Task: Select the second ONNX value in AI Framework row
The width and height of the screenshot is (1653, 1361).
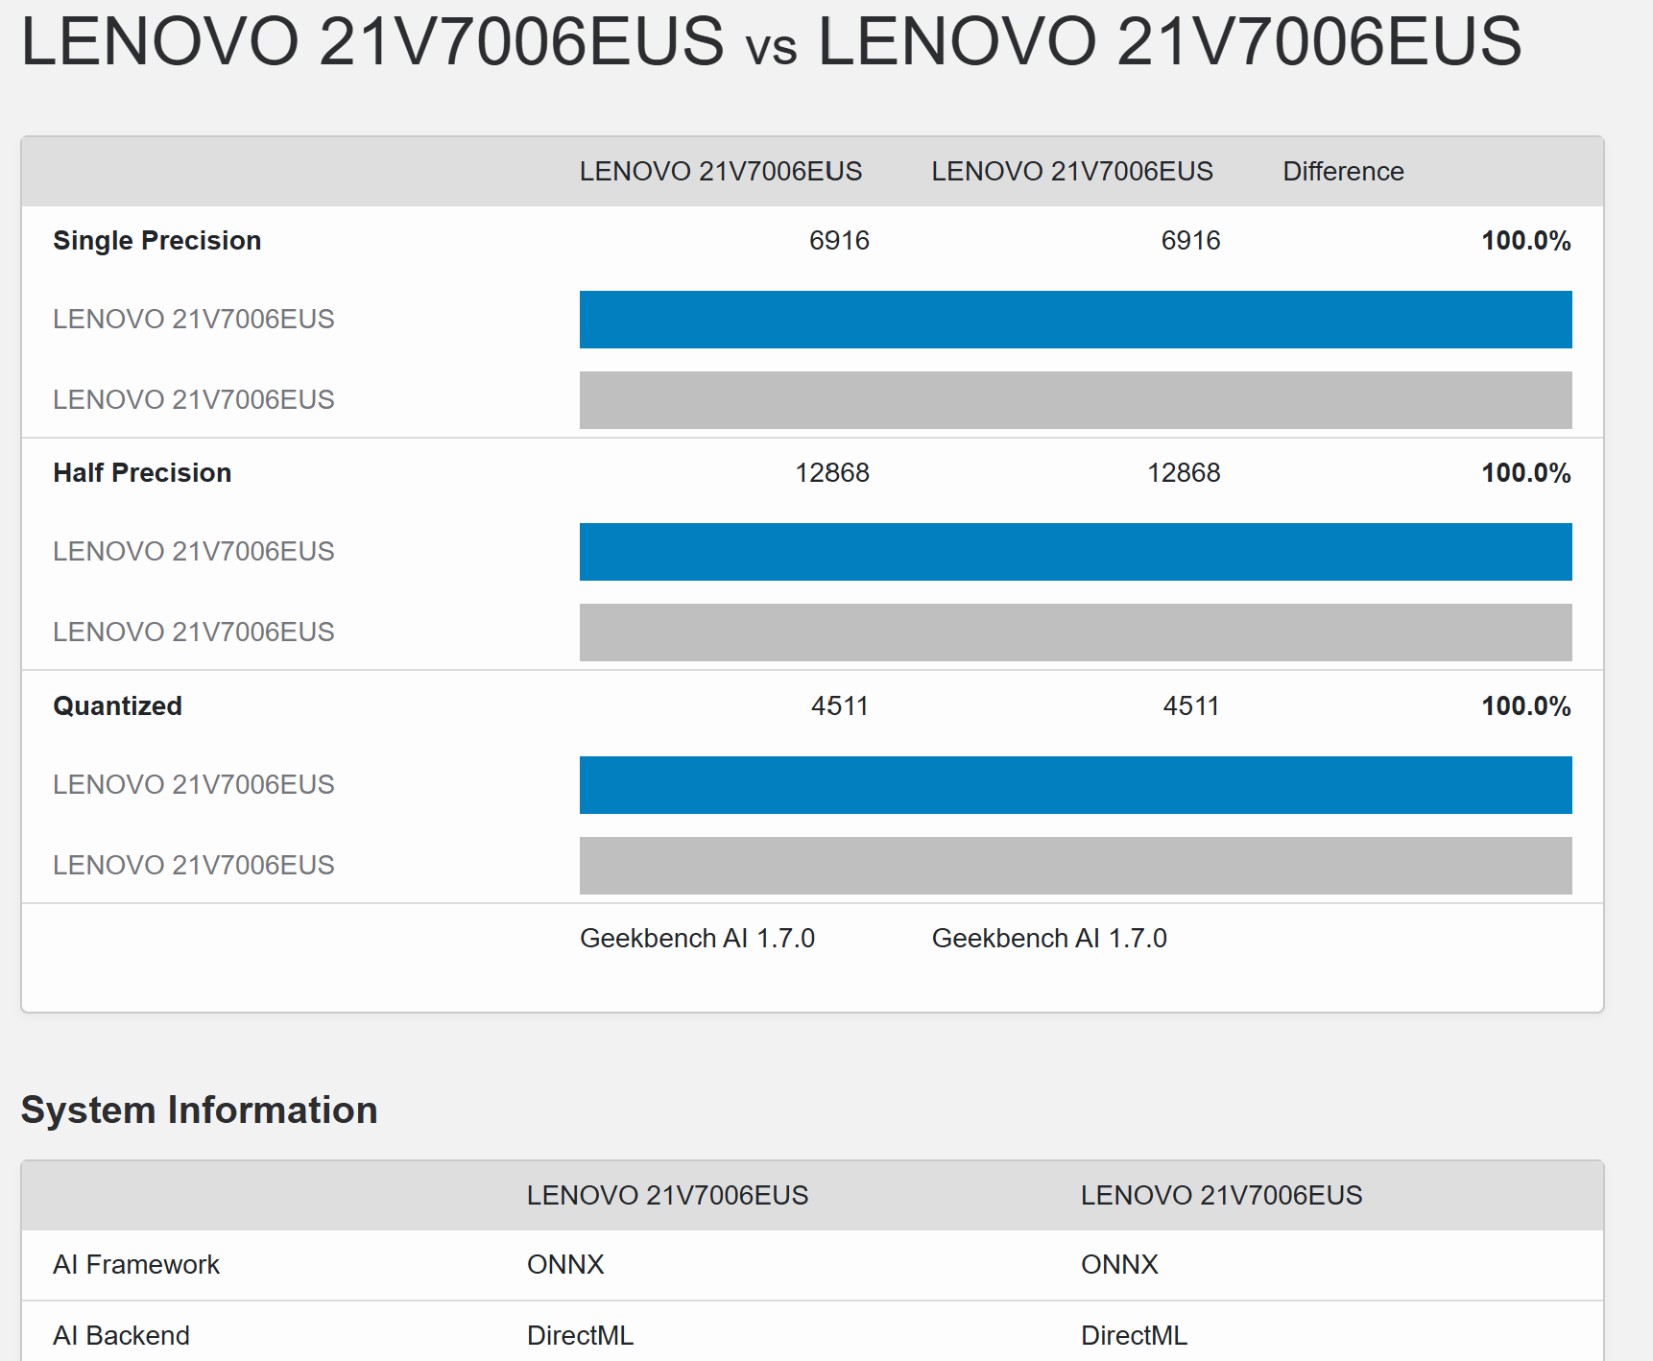Action: (x=1119, y=1264)
